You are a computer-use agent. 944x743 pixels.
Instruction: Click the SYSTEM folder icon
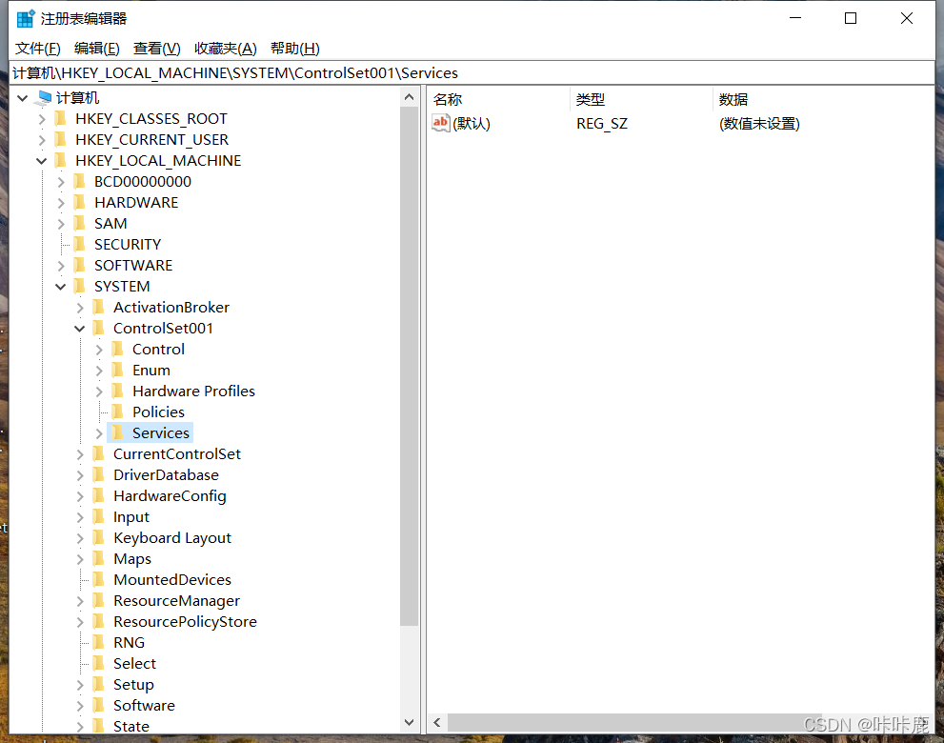tap(79, 286)
